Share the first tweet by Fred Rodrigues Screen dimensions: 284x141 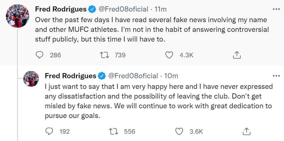pyautogui.click(x=237, y=55)
